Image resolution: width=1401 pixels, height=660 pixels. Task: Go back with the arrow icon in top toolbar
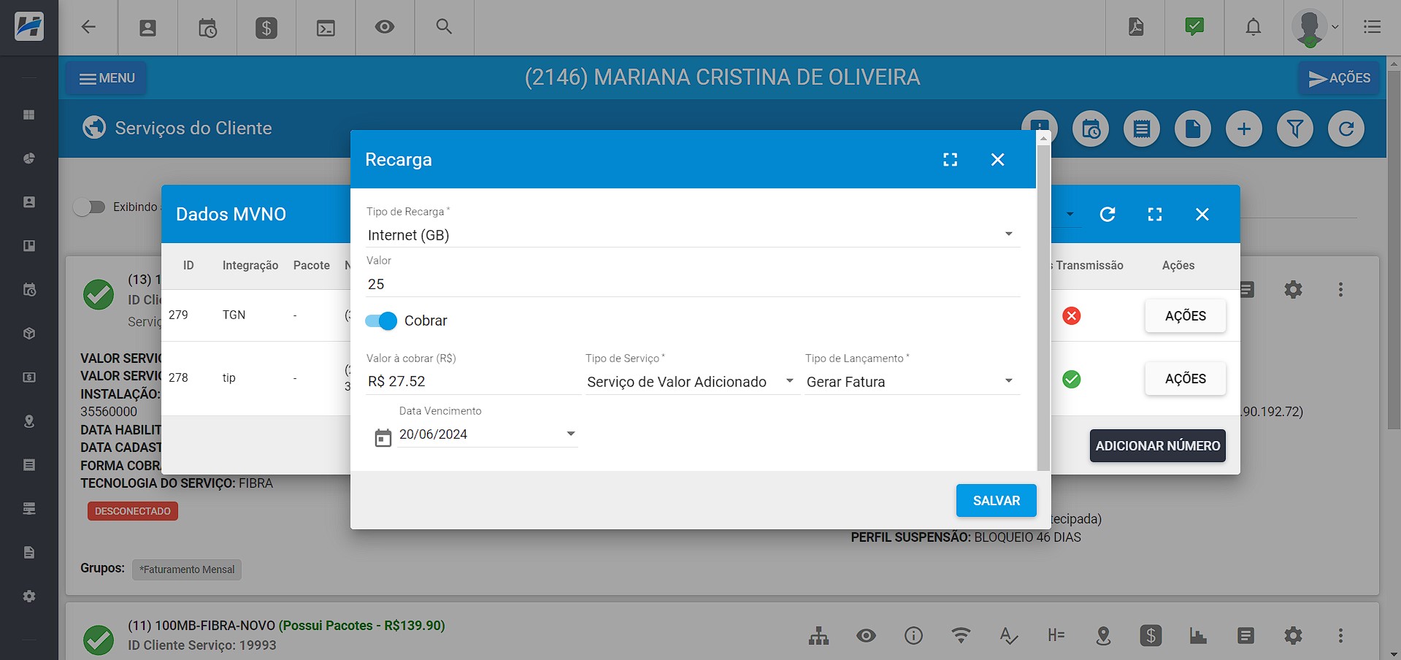click(x=88, y=27)
